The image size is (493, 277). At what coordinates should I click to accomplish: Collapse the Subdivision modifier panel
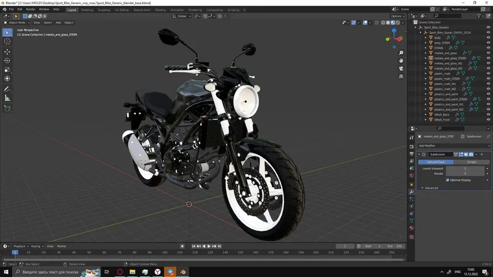click(x=419, y=155)
